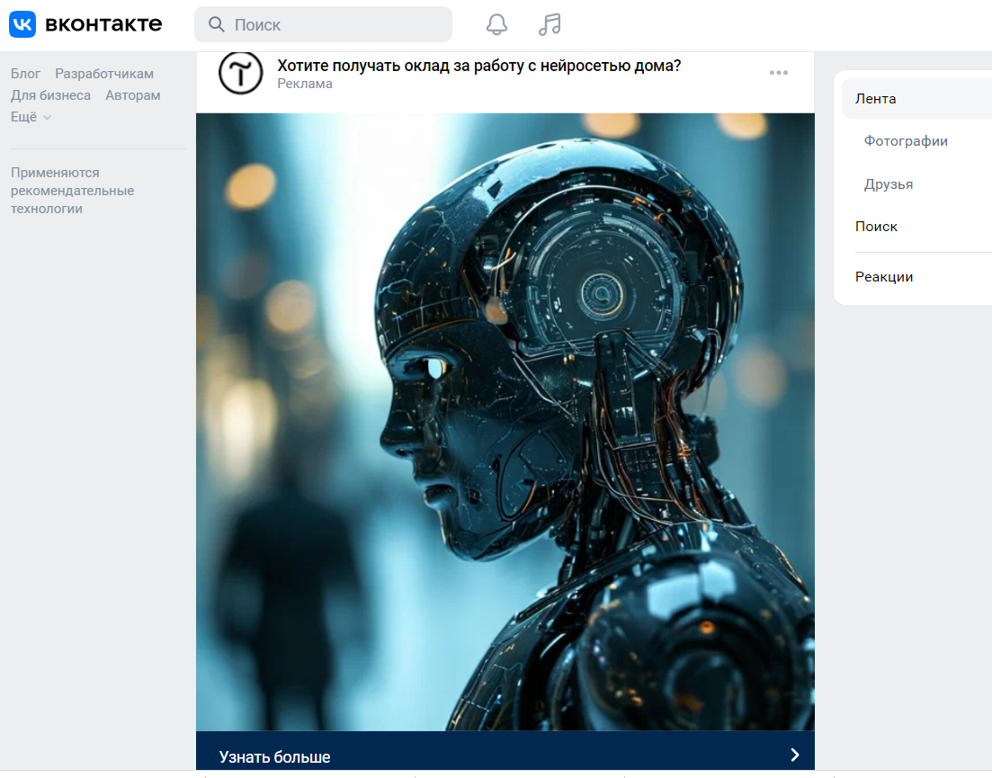The image size is (992, 778).
Task: Open the Авторам link
Action: click(133, 94)
